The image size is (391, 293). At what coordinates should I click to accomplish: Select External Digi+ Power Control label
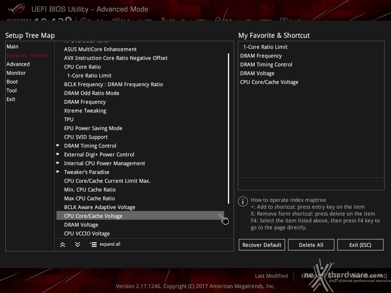point(99,155)
